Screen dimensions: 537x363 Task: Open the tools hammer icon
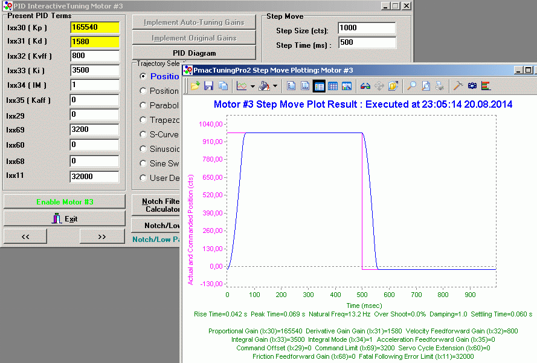[458, 86]
